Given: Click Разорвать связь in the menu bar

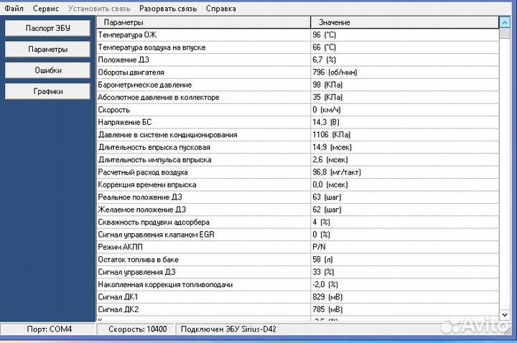Looking at the screenshot, I should coord(168,9).
